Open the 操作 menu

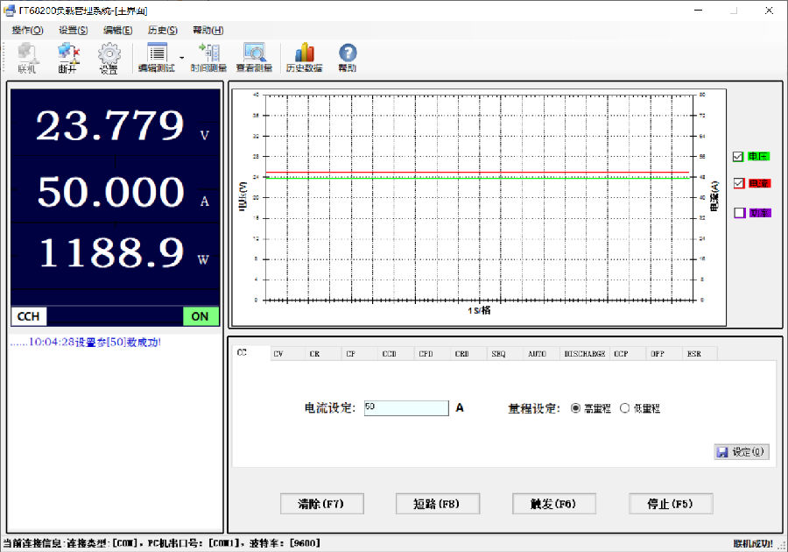pyautogui.click(x=27, y=30)
